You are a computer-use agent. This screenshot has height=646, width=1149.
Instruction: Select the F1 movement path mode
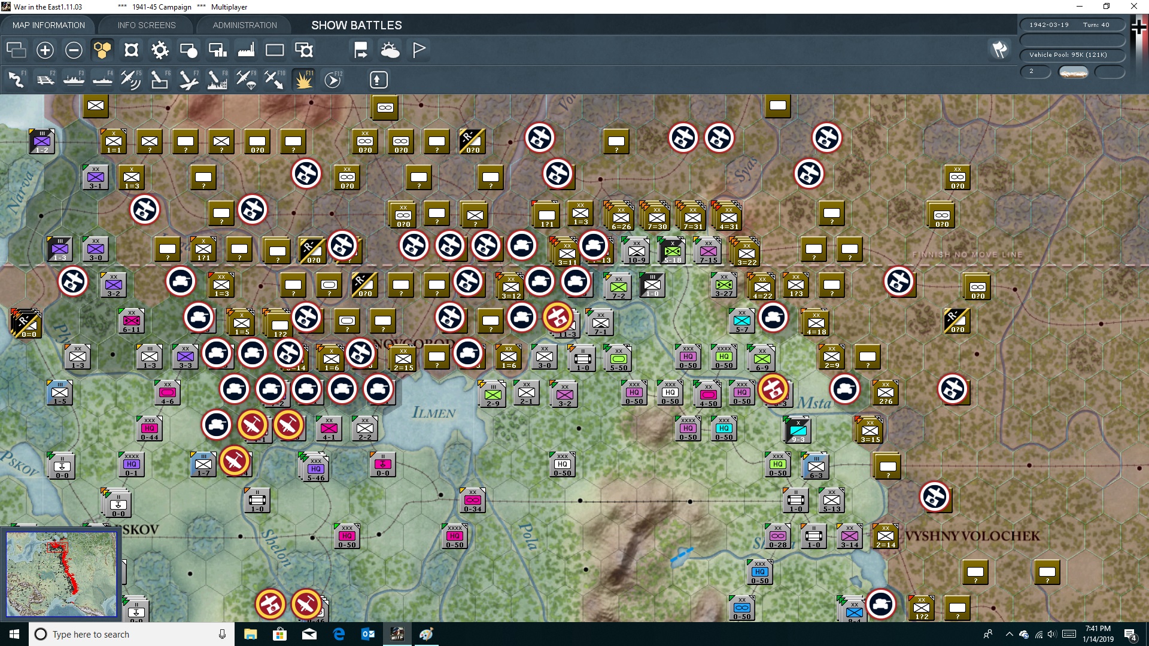16,79
